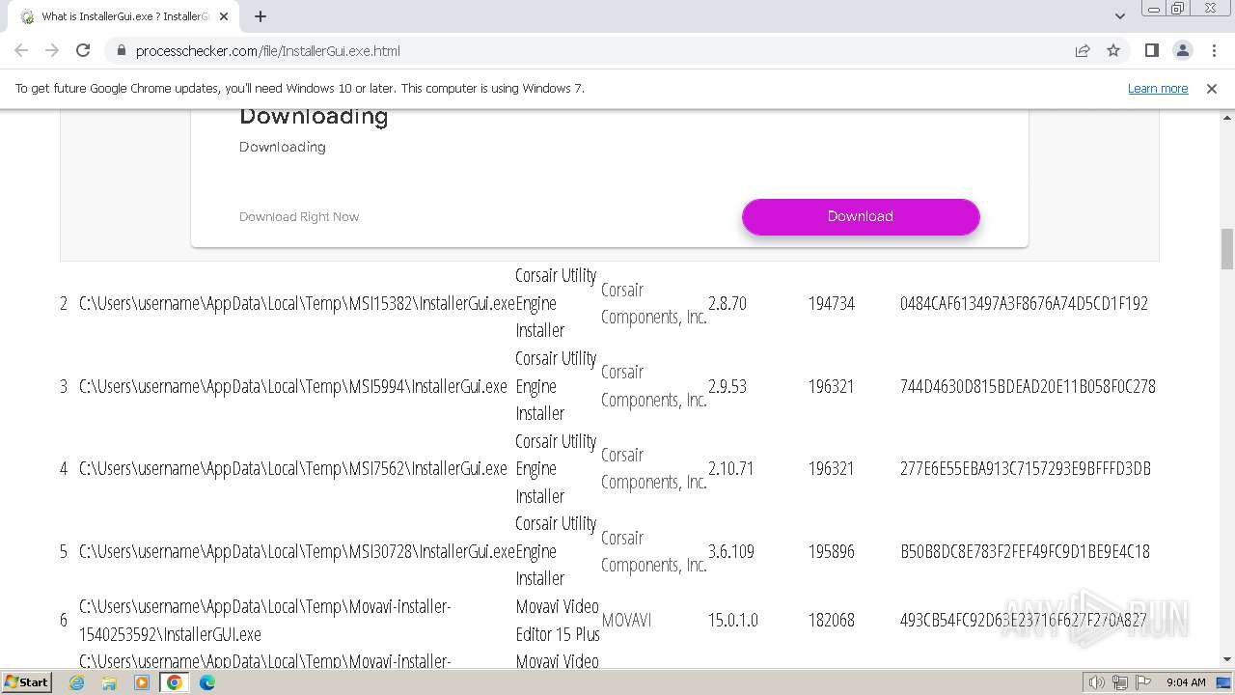Viewport: 1235px width, 695px height.
Task: Close the InstallerGui.exe tab
Action: 225,16
